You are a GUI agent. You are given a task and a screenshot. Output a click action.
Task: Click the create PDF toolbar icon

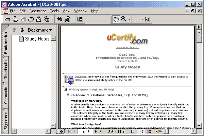(x=47, y=19)
